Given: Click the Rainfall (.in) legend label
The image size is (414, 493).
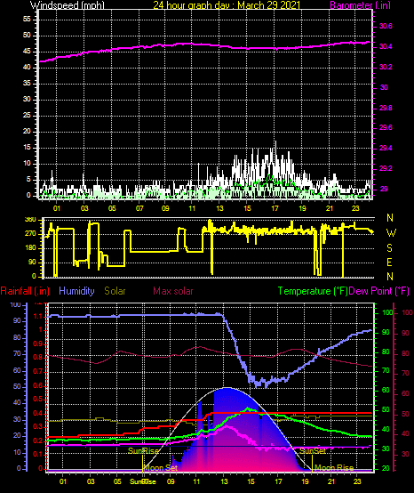Looking at the screenshot, I should (x=25, y=291).
